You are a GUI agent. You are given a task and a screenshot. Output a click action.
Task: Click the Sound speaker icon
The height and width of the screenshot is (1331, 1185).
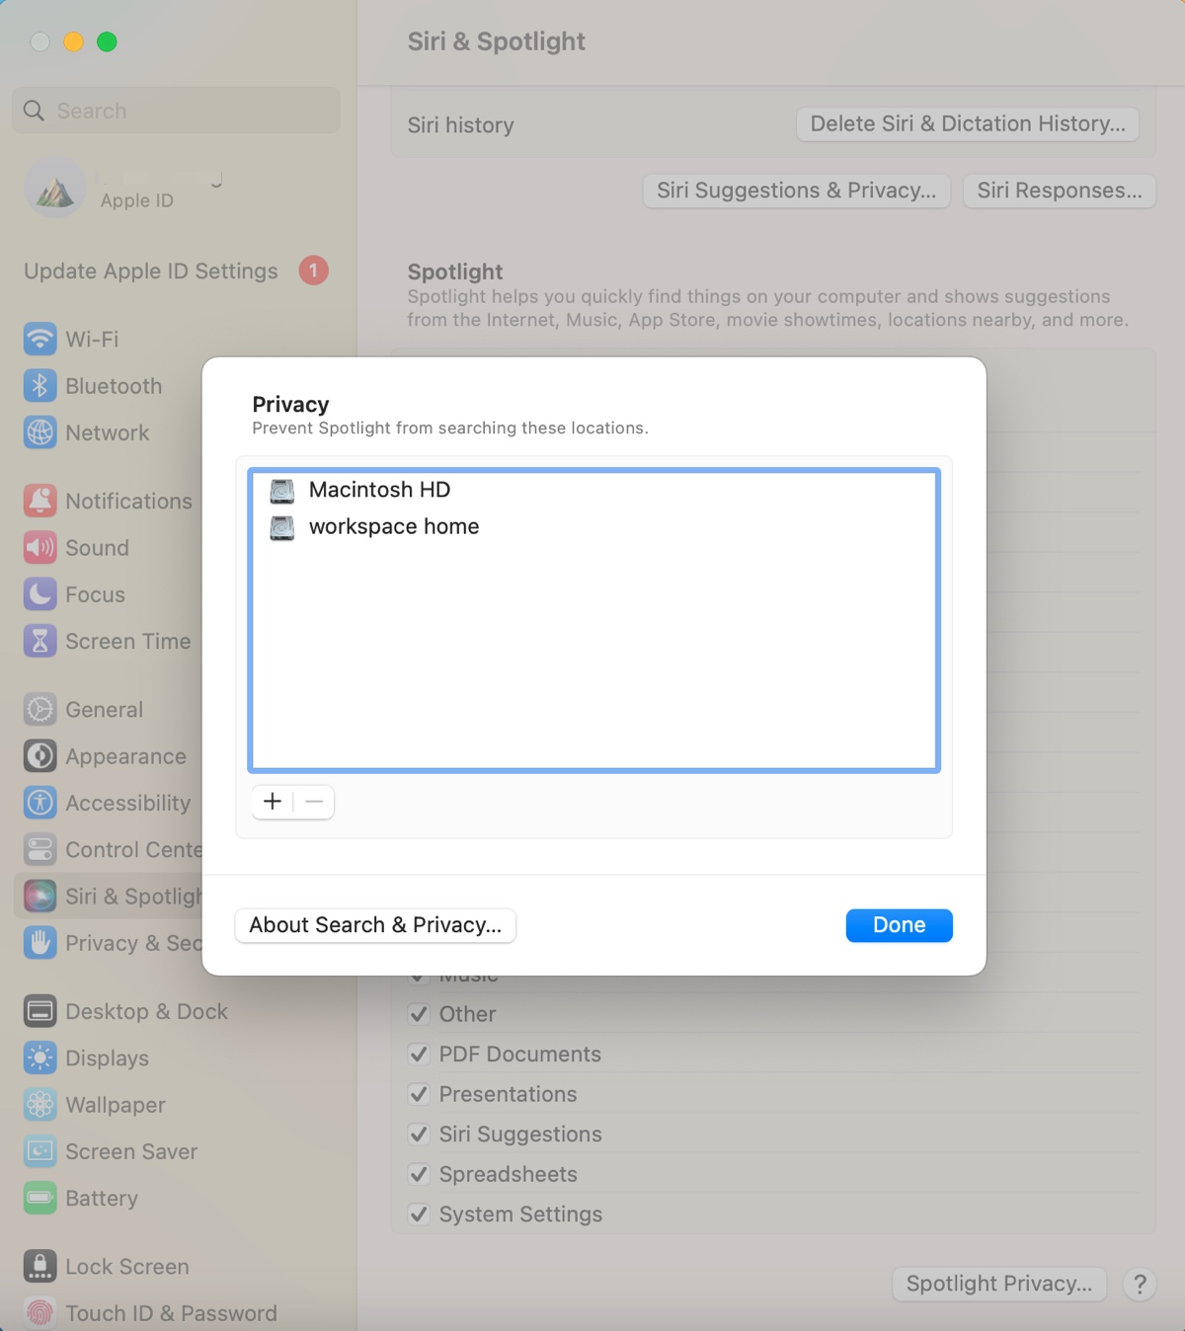(x=39, y=547)
